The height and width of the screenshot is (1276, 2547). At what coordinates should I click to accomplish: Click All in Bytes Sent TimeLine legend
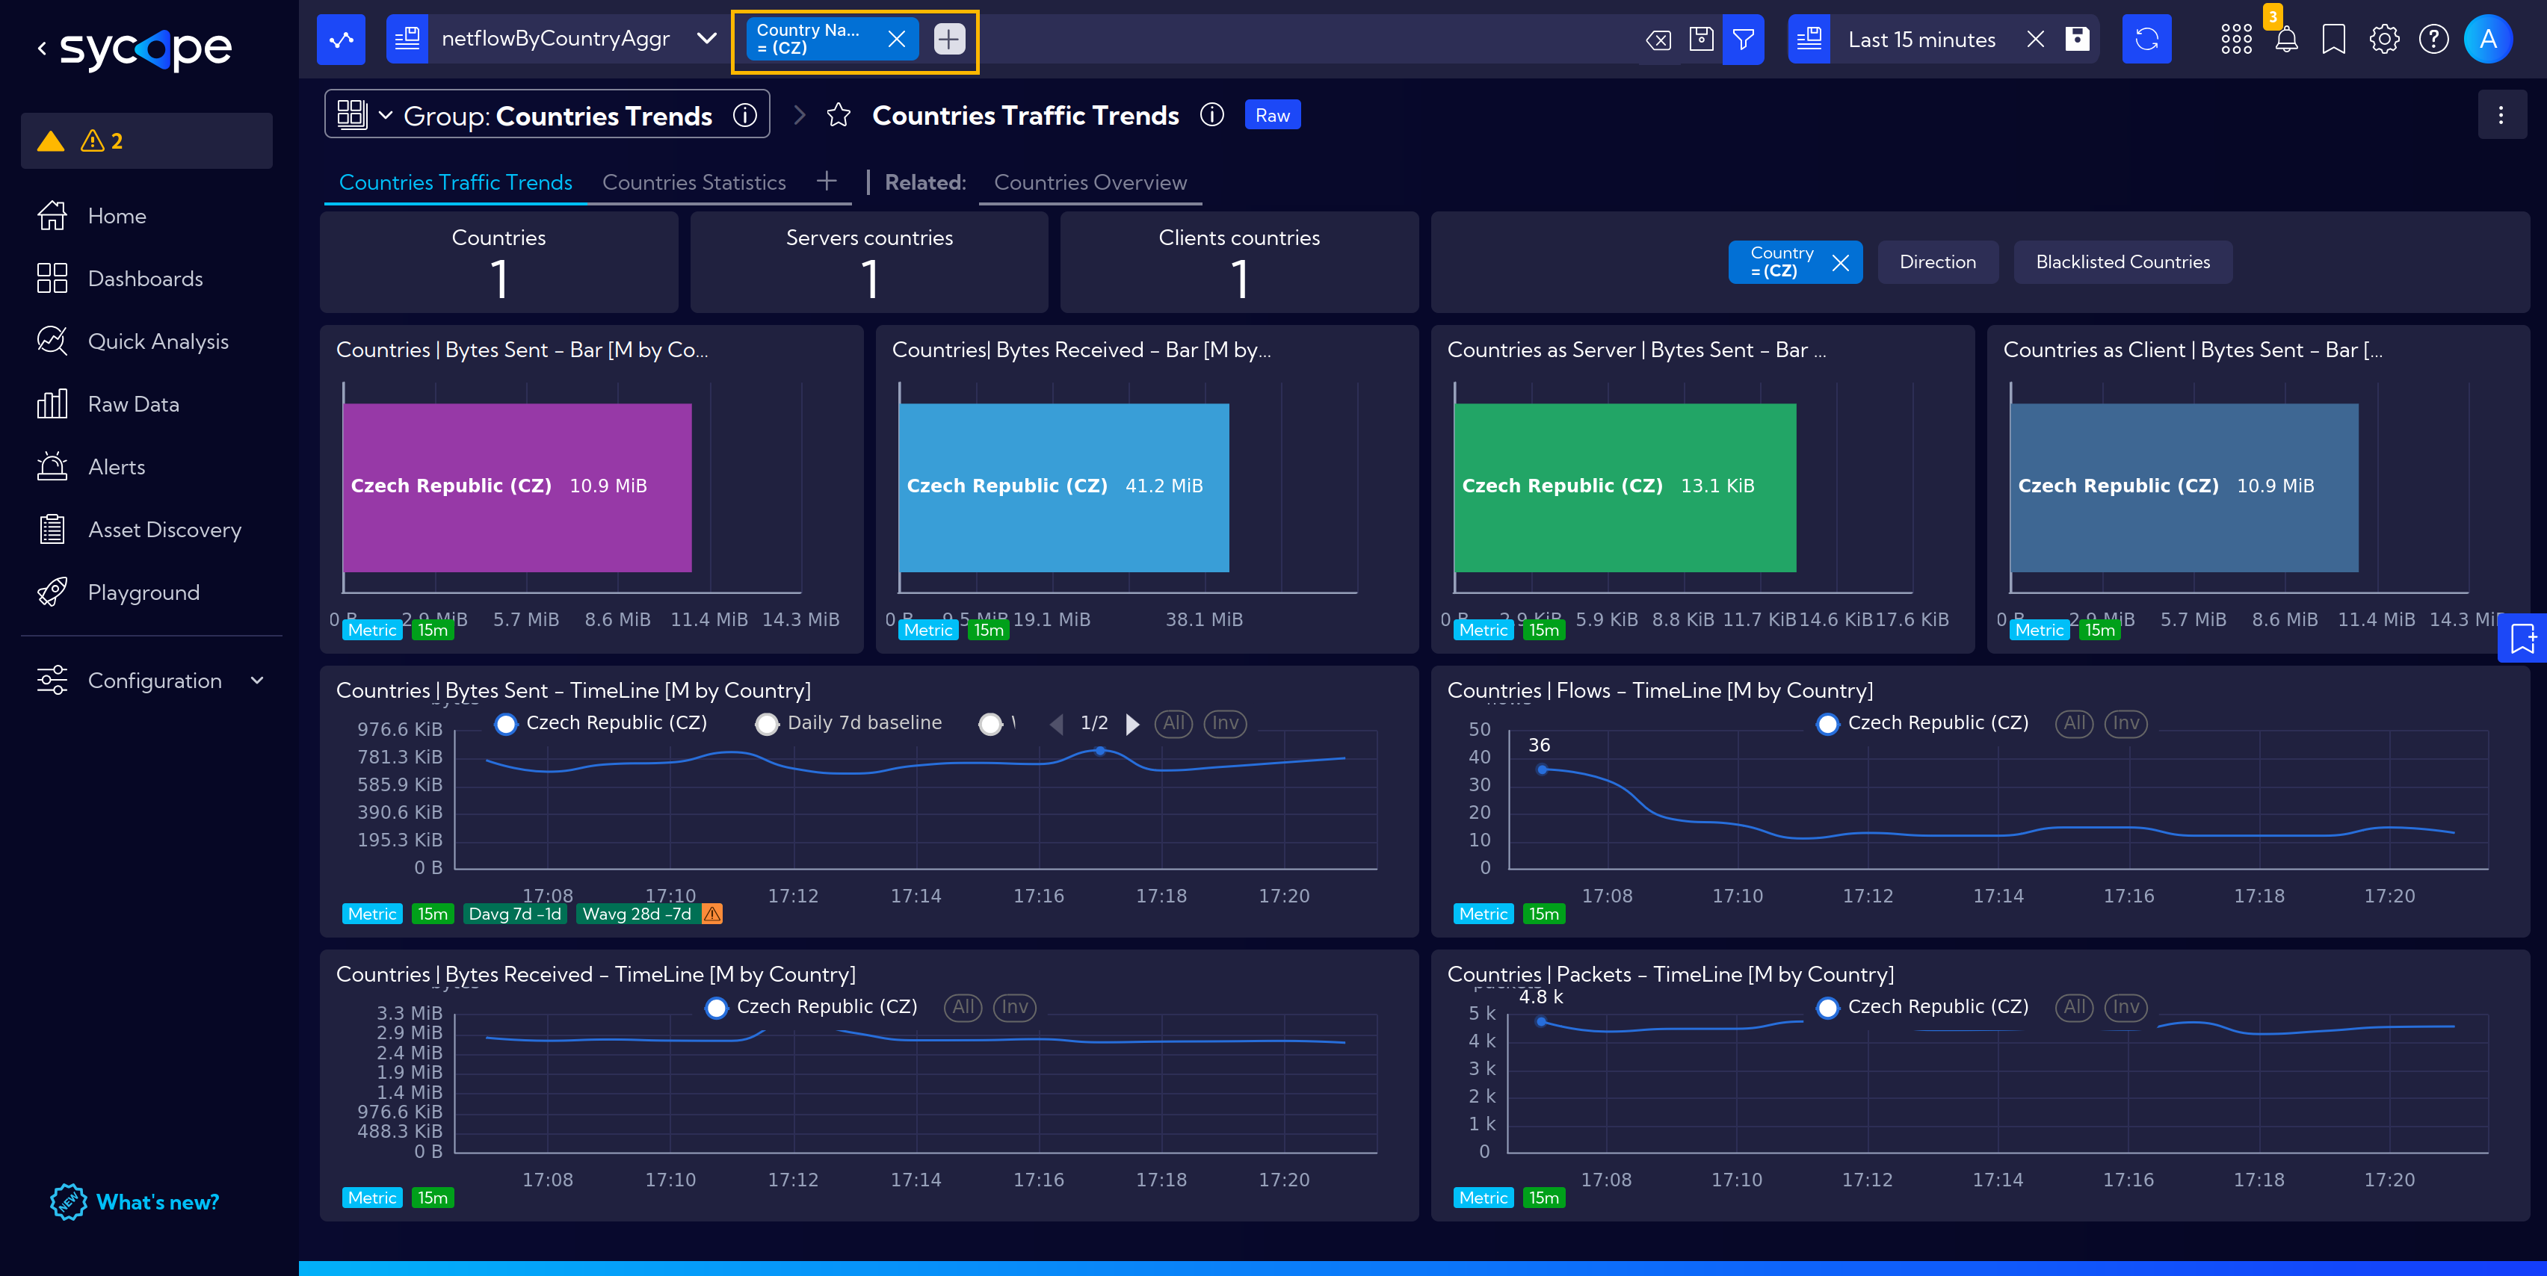coord(1173,723)
